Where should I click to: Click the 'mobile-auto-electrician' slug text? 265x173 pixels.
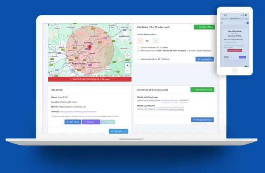[149, 100]
